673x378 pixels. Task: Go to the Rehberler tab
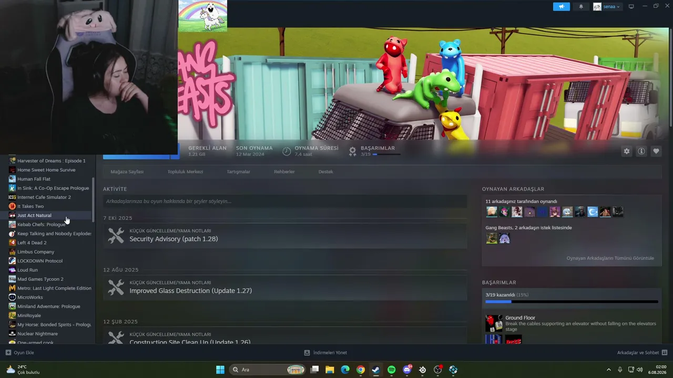[x=284, y=172]
